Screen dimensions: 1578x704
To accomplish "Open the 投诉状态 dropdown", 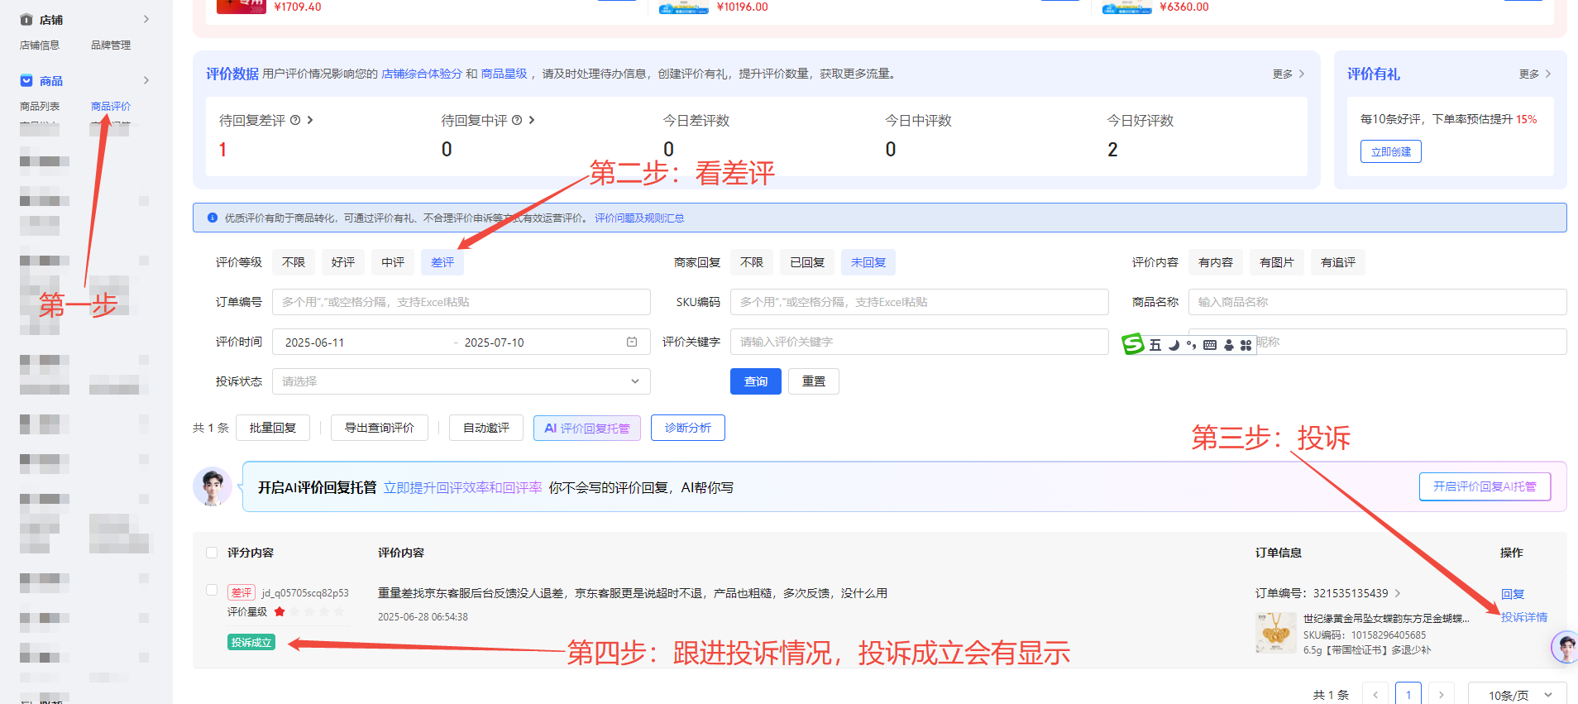I will point(461,381).
